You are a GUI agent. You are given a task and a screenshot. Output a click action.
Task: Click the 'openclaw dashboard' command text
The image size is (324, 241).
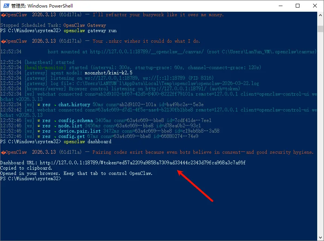point(88,142)
